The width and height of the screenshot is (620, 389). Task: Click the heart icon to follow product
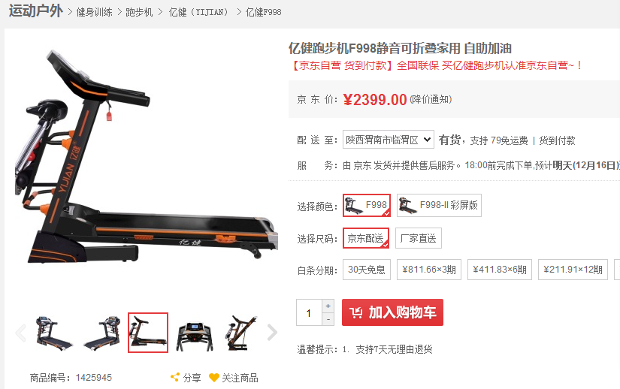point(214,378)
